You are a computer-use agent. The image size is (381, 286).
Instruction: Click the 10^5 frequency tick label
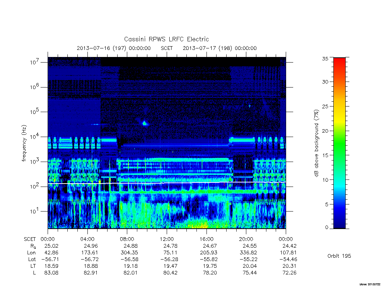35,112
